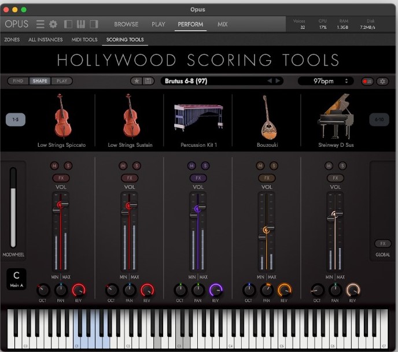Click the C Main A chord display
The width and height of the screenshot is (398, 352).
[x=17, y=279]
